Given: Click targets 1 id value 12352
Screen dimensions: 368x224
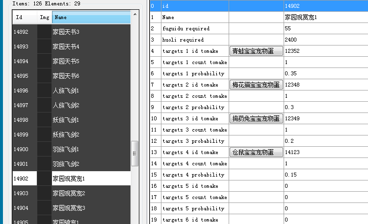Looking at the screenshot, I should point(326,51).
